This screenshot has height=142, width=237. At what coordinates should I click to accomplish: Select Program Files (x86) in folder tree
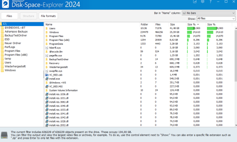click(x=16, y=55)
